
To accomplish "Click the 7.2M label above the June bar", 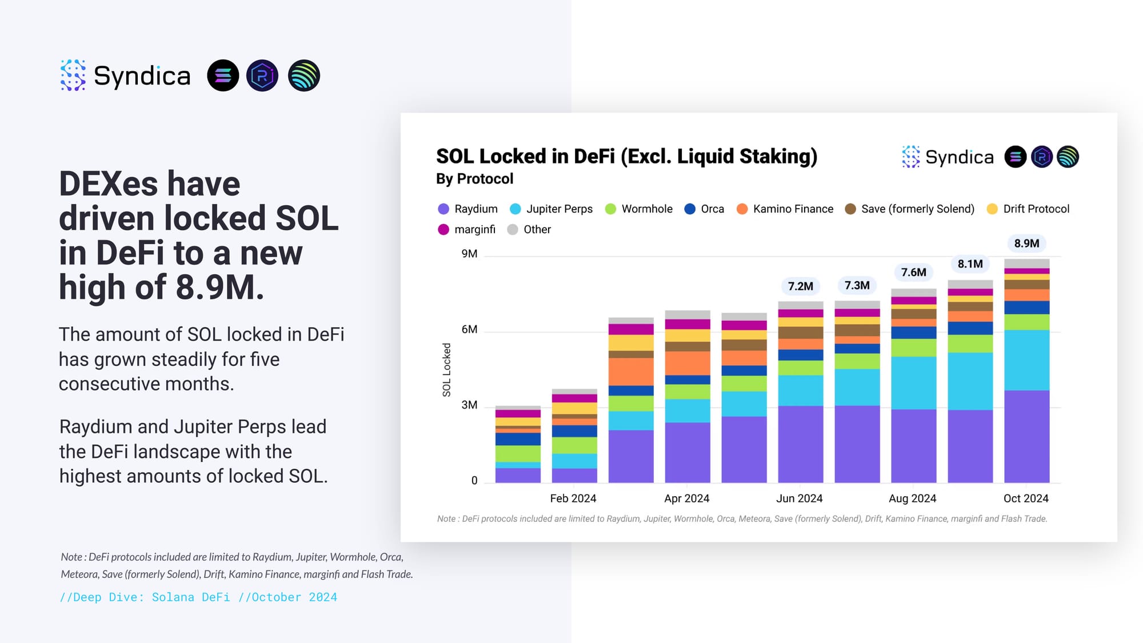I will (800, 286).
